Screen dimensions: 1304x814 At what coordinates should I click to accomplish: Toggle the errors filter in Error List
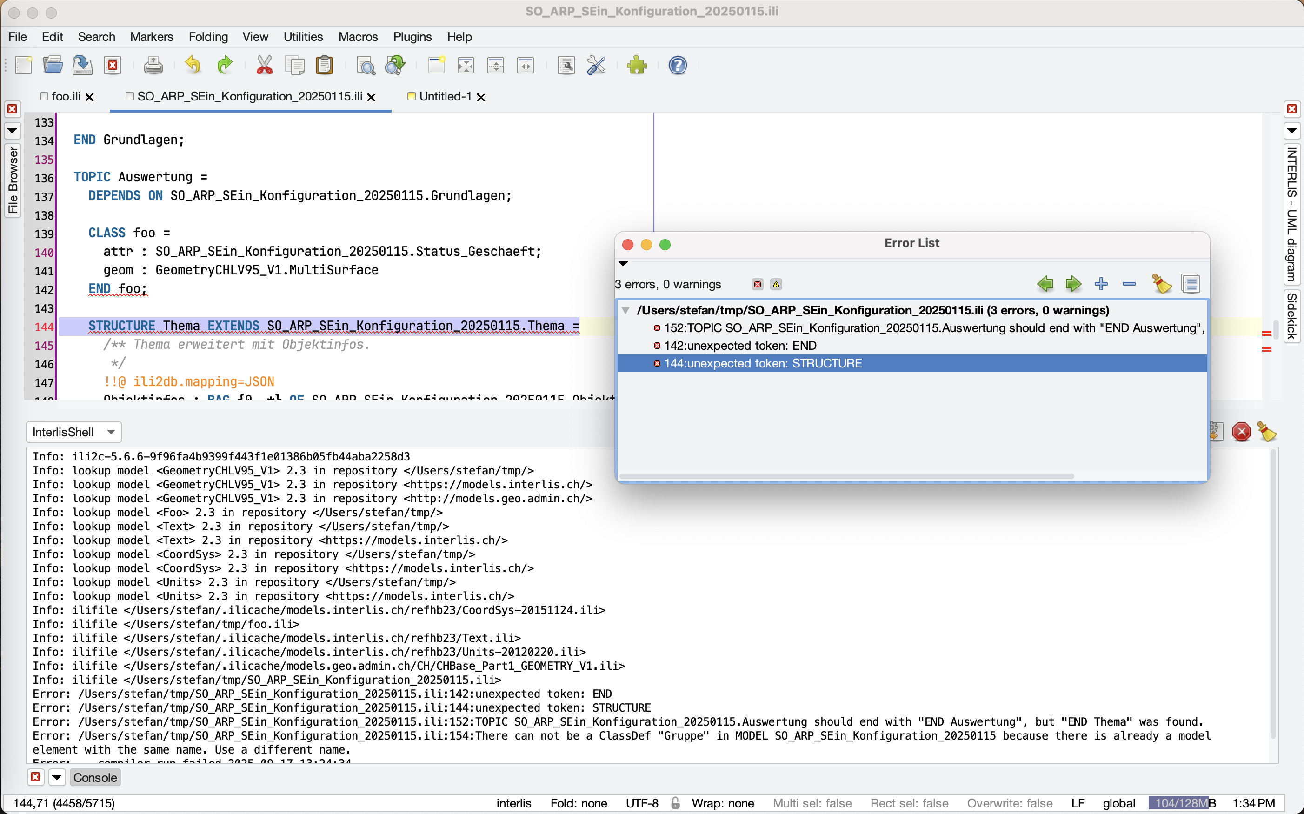point(758,284)
